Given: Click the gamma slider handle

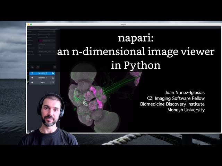Looking at the screenshot, I should tap(46, 37).
